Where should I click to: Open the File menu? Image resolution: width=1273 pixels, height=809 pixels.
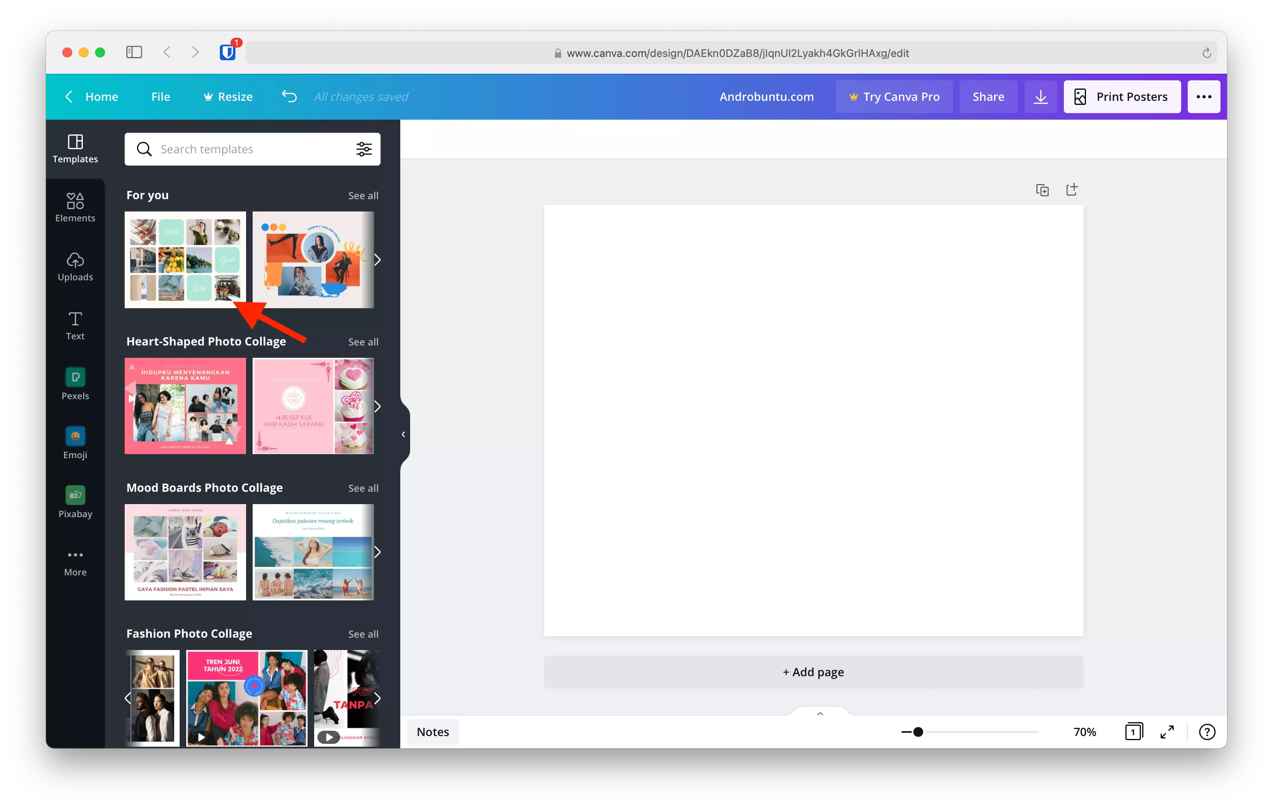(x=161, y=96)
